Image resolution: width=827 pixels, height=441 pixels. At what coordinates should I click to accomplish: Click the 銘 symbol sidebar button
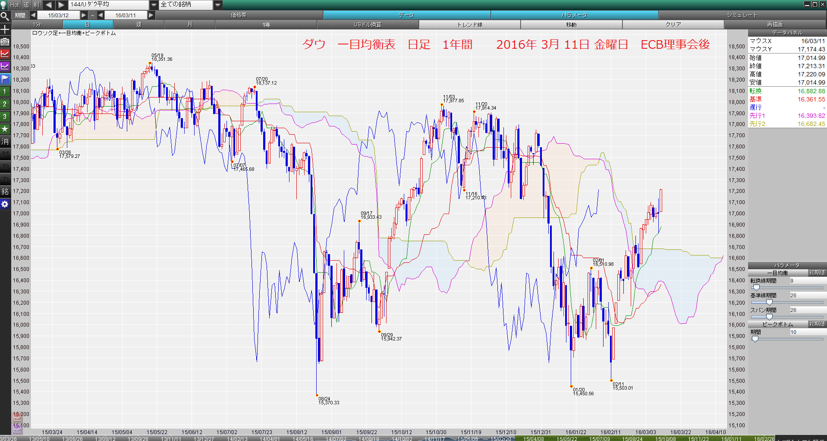pos(5,192)
